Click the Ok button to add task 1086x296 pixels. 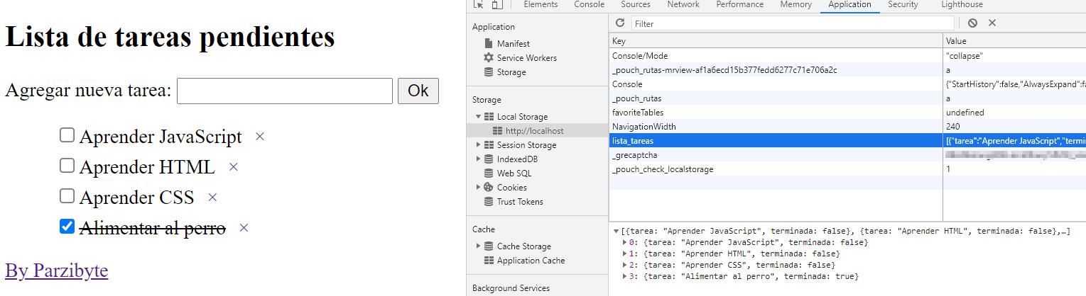pos(418,91)
